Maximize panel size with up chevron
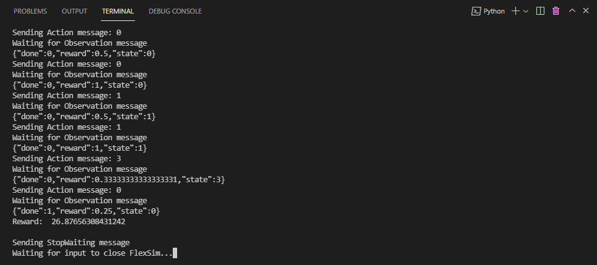 [572, 11]
